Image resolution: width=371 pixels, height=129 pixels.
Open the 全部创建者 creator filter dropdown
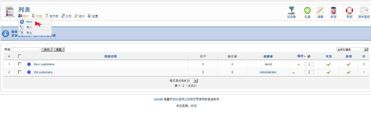point(352,49)
